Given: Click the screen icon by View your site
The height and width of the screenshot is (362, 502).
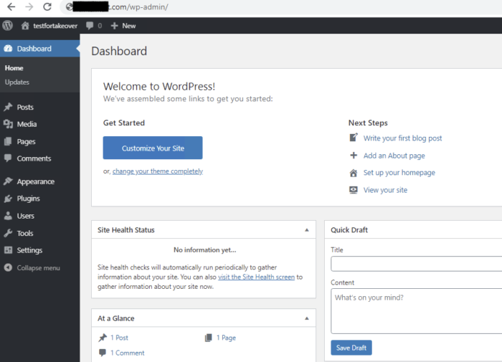Looking at the screenshot, I should [x=354, y=190].
